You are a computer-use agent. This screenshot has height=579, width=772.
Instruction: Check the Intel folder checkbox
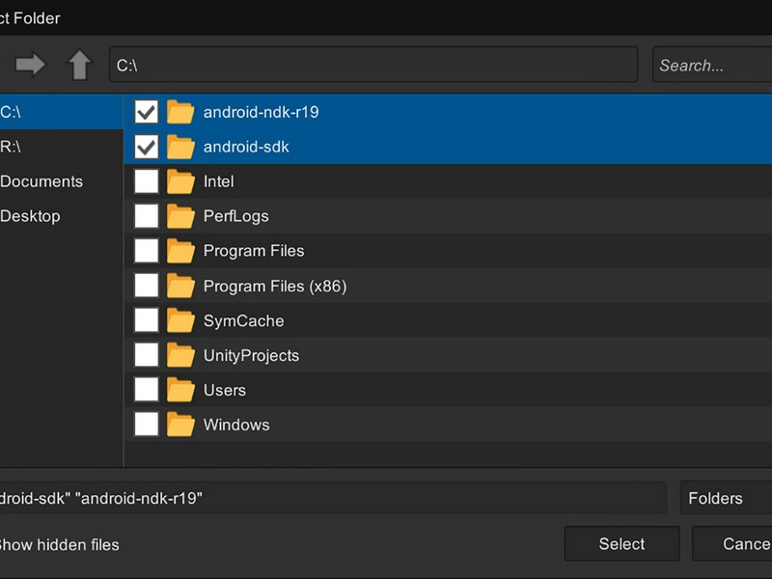[x=147, y=181]
